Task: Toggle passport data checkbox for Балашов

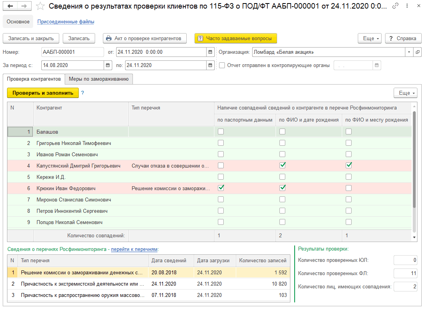Action: [x=221, y=131]
